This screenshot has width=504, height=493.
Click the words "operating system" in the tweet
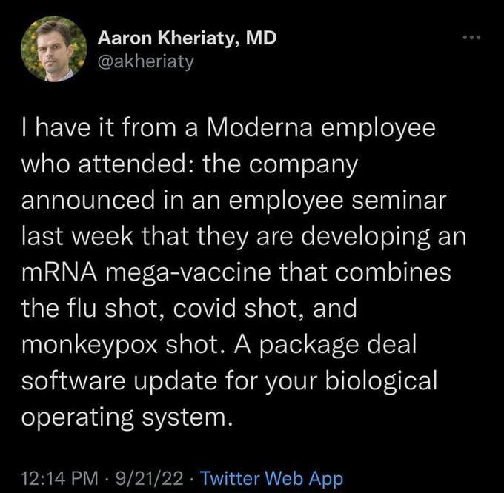(x=122, y=417)
